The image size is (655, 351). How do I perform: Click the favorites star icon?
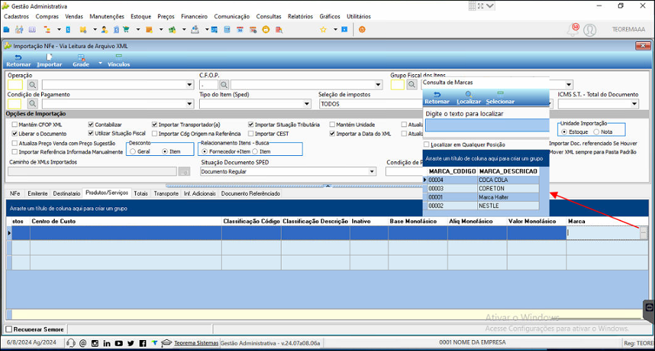click(323, 30)
